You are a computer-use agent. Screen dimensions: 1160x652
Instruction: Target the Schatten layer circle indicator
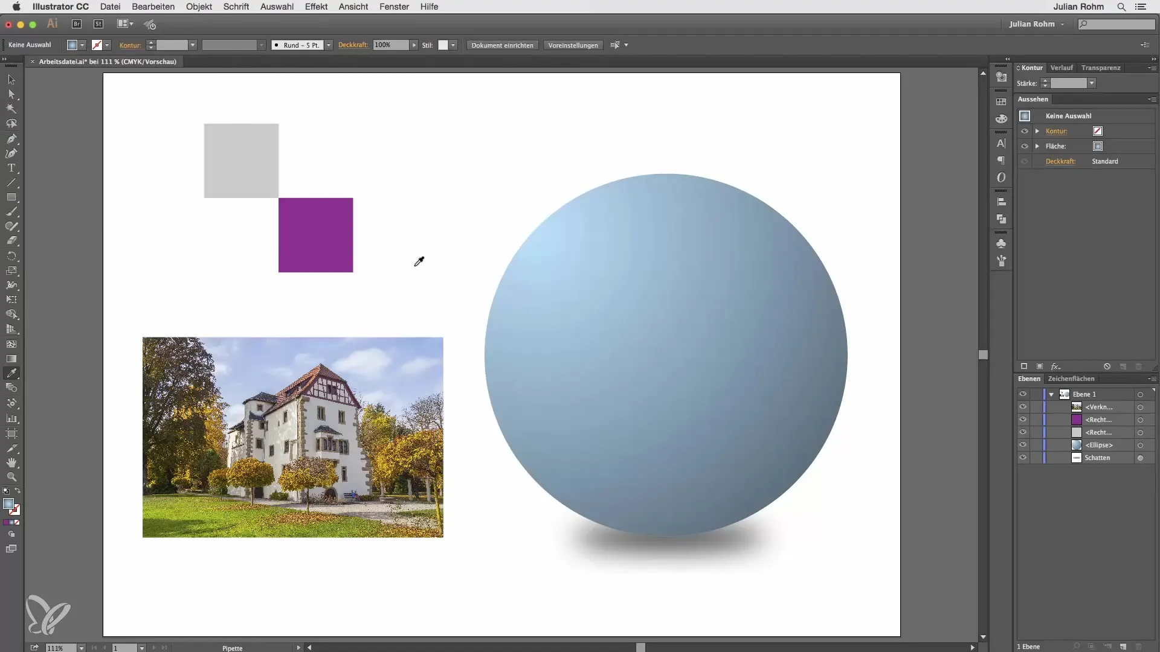[x=1140, y=458]
